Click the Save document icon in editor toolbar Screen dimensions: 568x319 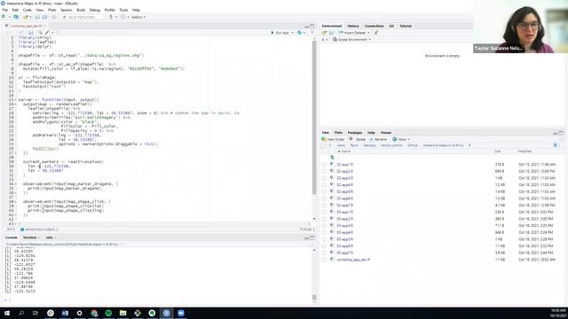[30, 33]
